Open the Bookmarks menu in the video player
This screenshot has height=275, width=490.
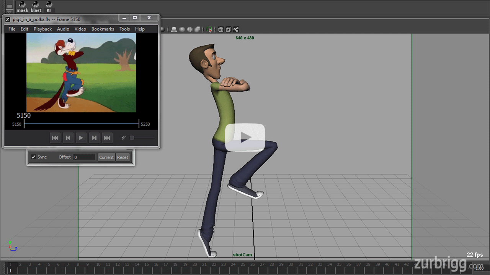point(103,29)
